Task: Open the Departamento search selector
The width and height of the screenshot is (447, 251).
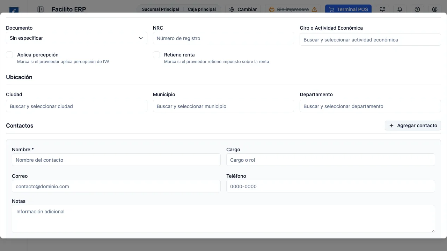Action: tap(370, 106)
